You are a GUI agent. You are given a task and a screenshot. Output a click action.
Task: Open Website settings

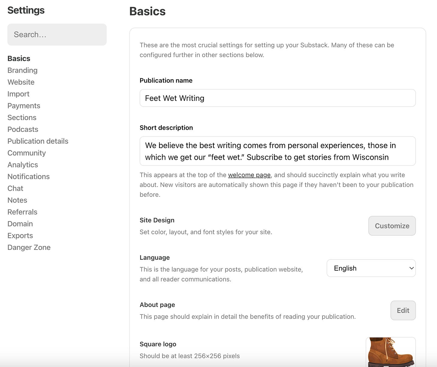pos(21,82)
